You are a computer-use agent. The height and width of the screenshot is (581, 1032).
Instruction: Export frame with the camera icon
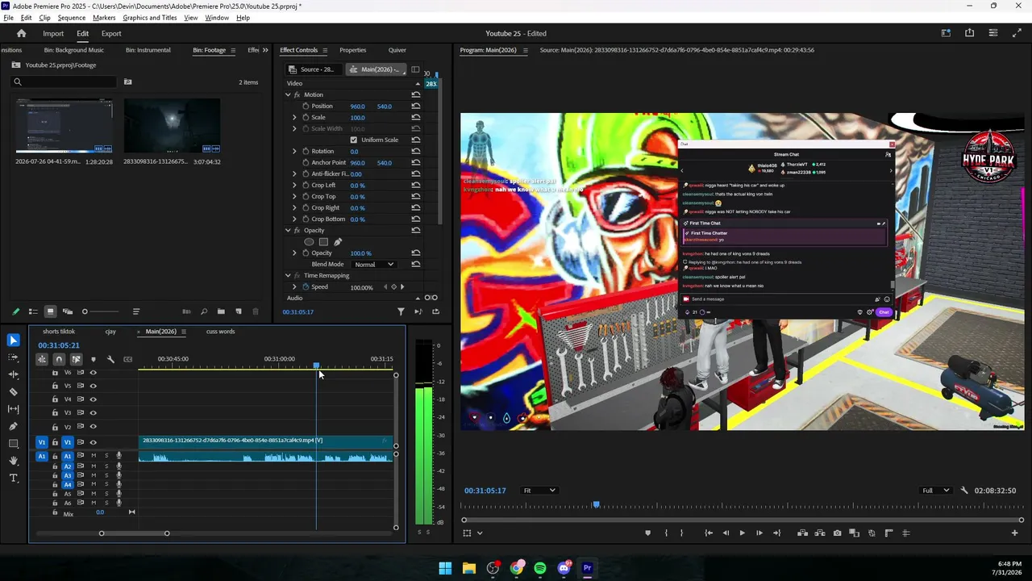837,533
